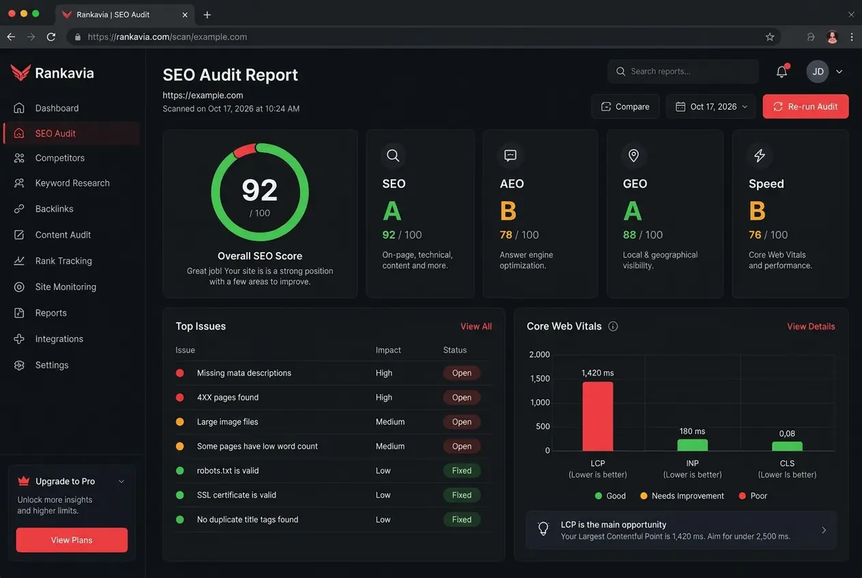The height and width of the screenshot is (578, 862).
Task: Expand the JD account menu chevron
Action: pyautogui.click(x=839, y=72)
